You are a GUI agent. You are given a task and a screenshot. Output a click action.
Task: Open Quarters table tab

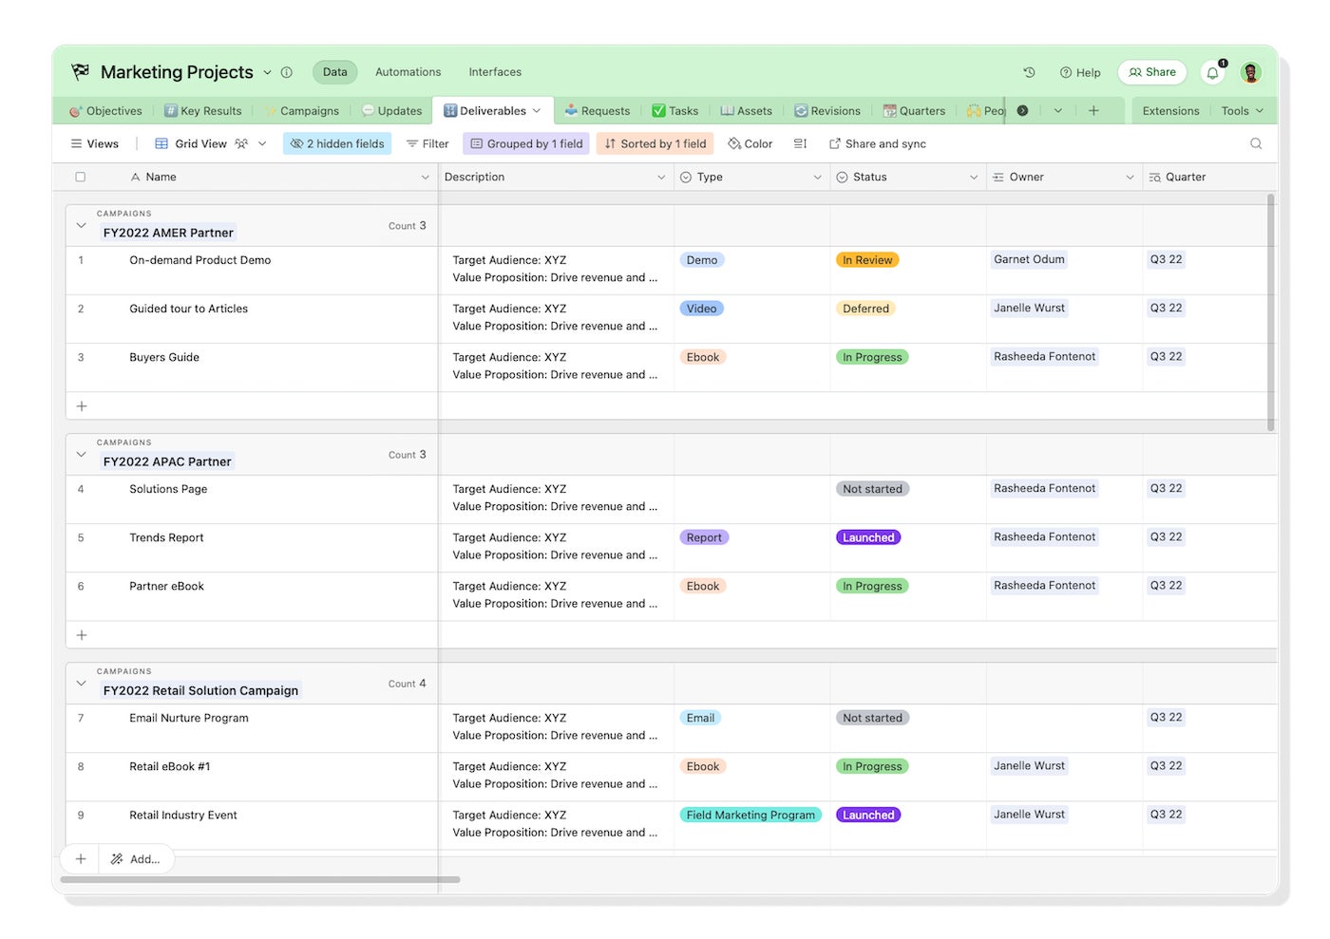[x=914, y=111]
